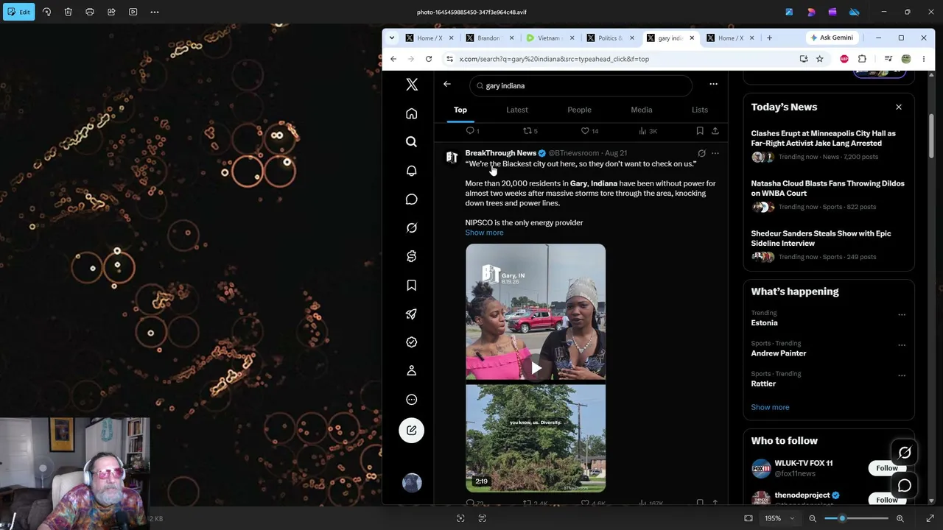The height and width of the screenshot is (530, 943).
Task: Open the zoom percentage dropdown showing 195%
Action: (779, 518)
